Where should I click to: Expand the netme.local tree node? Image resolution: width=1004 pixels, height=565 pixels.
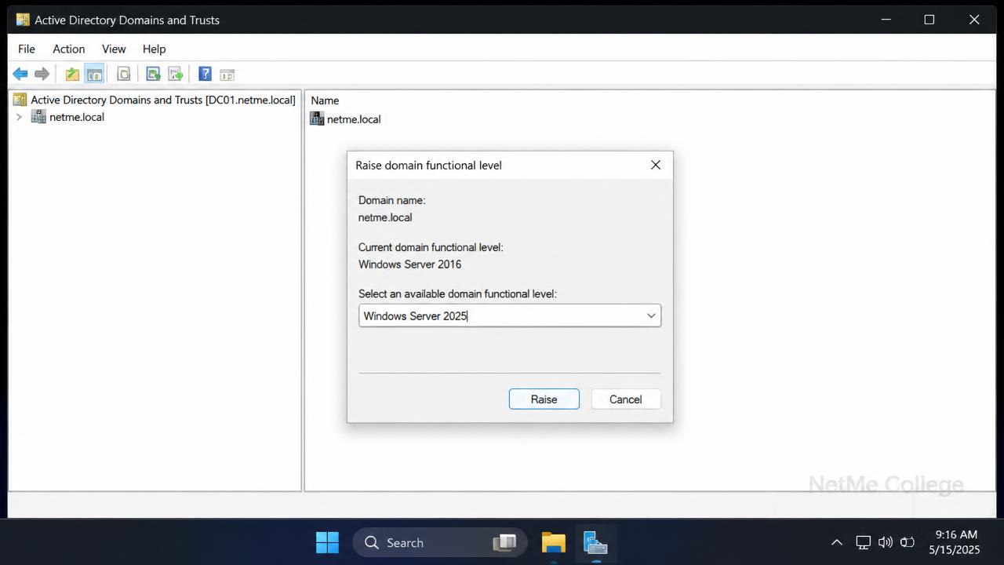coord(19,117)
